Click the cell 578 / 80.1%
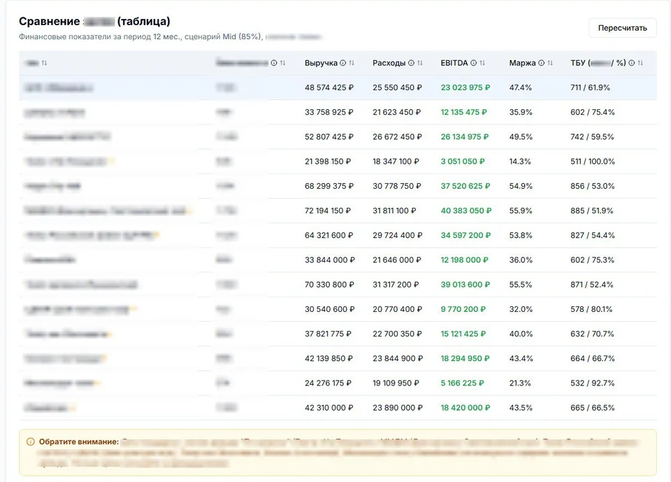The width and height of the screenshot is (671, 482). click(x=591, y=309)
